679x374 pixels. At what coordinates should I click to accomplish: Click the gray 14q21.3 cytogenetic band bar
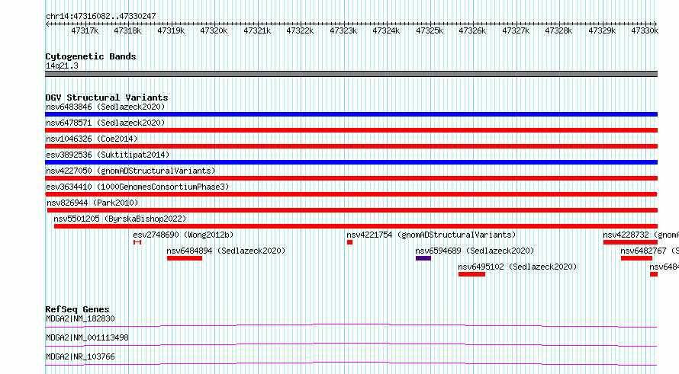(351, 74)
